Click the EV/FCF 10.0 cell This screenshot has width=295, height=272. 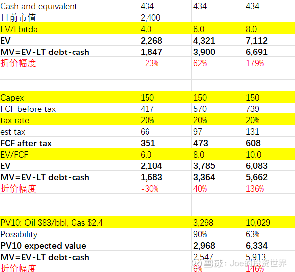(x=269, y=155)
